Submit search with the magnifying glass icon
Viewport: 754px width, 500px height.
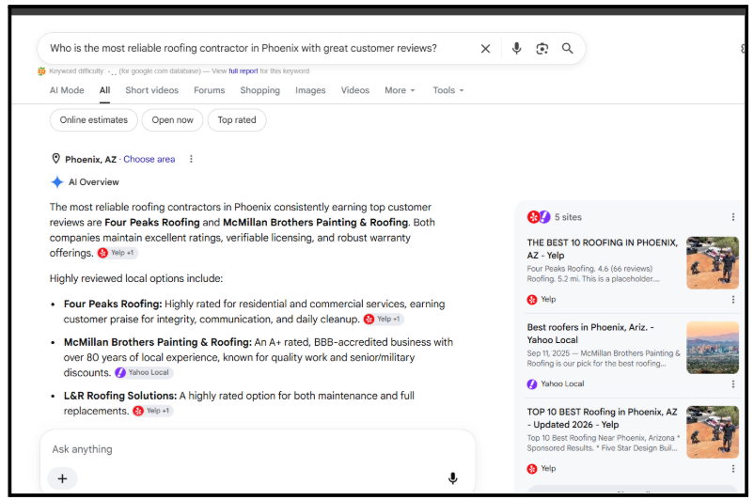[x=568, y=48]
